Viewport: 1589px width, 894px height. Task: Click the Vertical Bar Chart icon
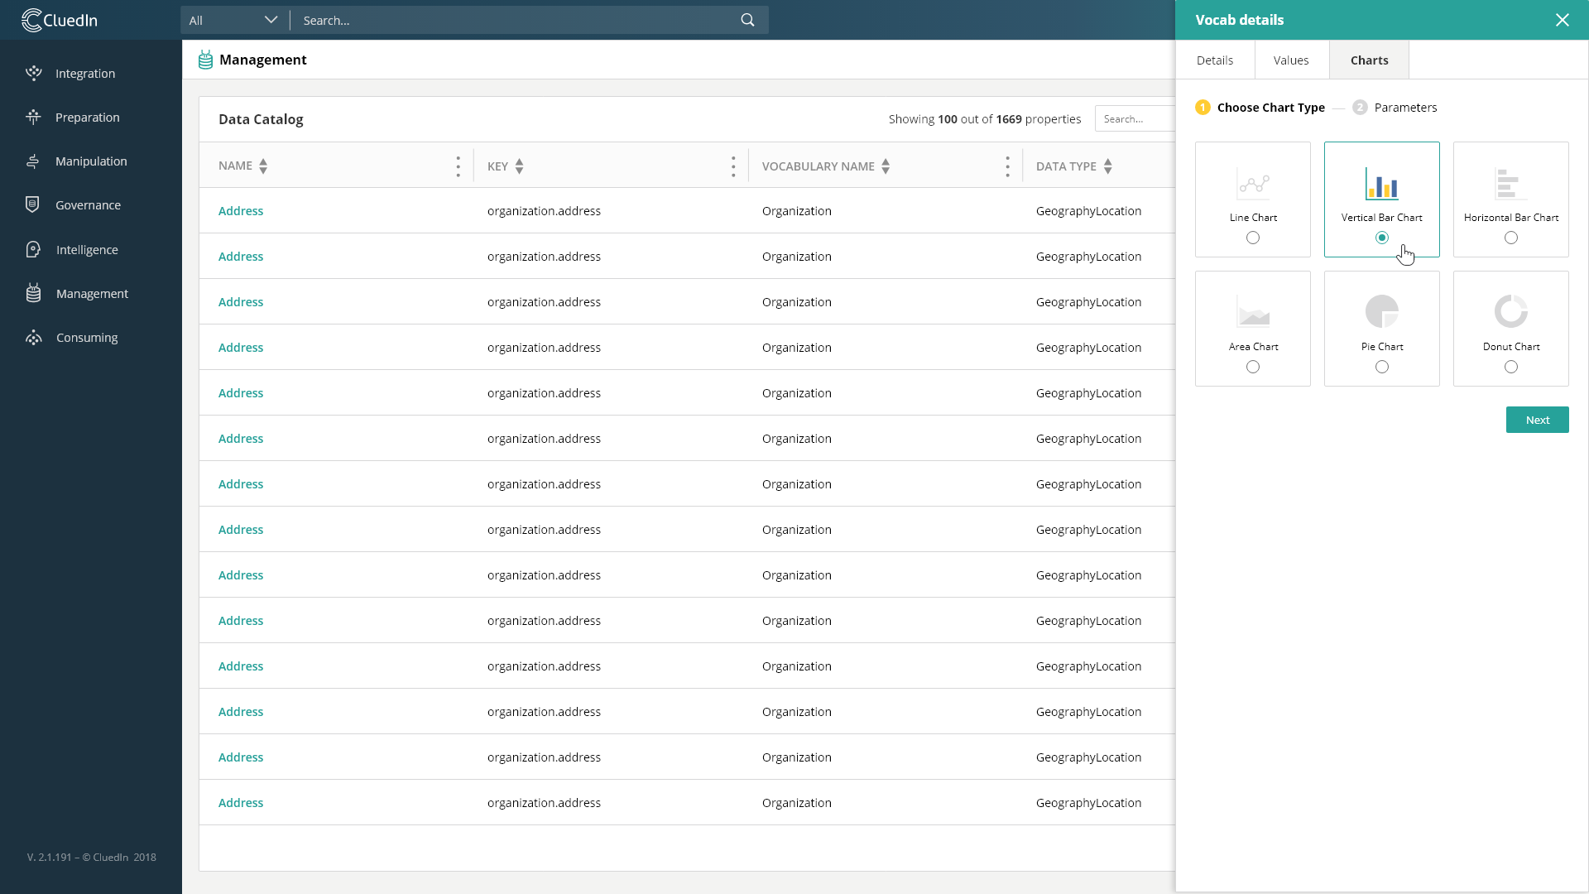pyautogui.click(x=1382, y=184)
